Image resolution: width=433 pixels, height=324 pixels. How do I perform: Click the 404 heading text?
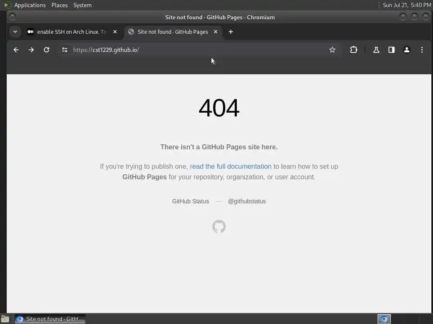point(219,108)
